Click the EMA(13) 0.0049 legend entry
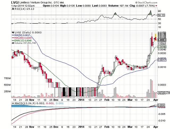Viewport: 170px width, 129px height. click(23, 40)
